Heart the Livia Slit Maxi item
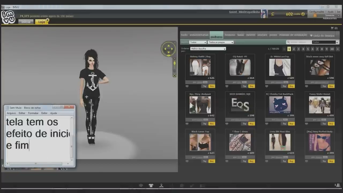 click(x=267, y=161)
